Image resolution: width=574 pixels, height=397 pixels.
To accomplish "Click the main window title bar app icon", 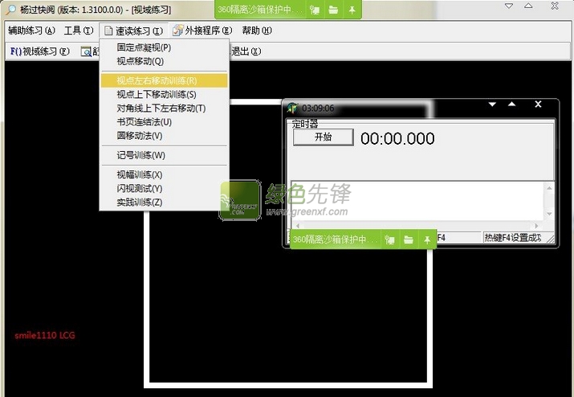I will (11, 9).
